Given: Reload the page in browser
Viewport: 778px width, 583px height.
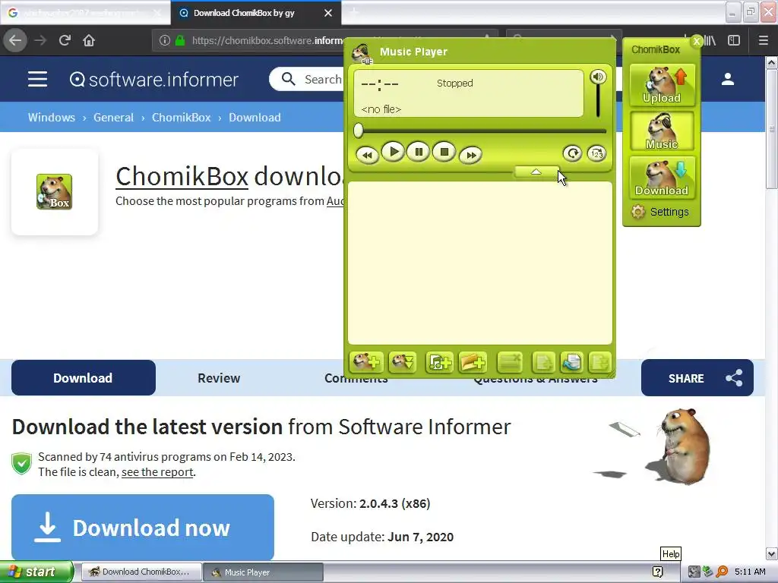Looking at the screenshot, I should pyautogui.click(x=65, y=40).
